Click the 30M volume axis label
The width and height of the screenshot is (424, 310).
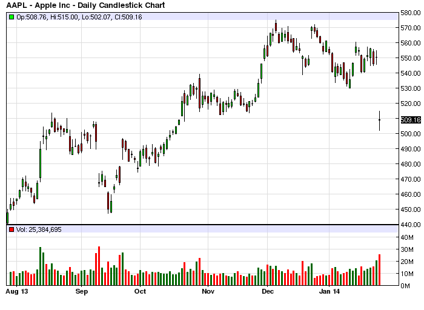point(407,249)
